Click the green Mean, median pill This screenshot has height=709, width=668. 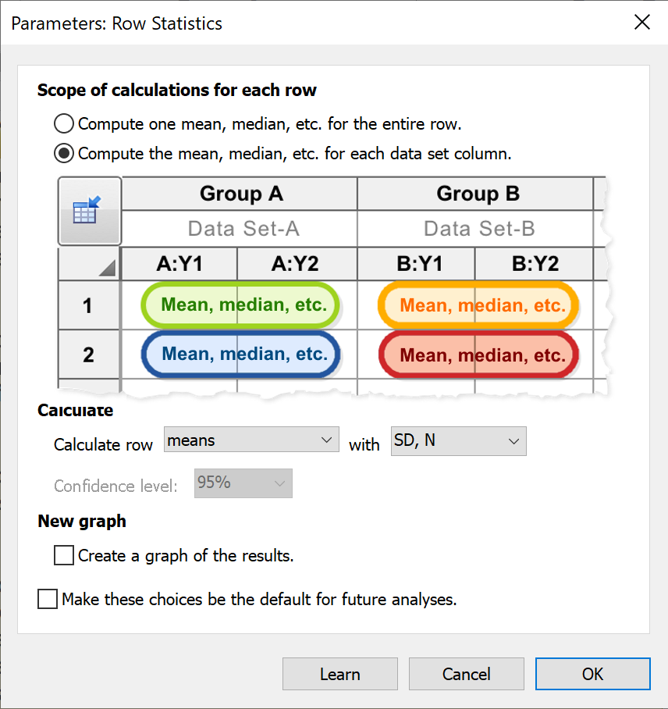(x=240, y=305)
